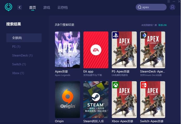Open the SteamDeck-Apex cover thumbnail
This screenshot has width=181, height=124.
[x=153, y=50]
